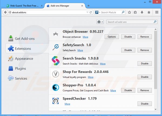Open the Plugins category
This screenshot has width=162, height=116.
point(17,68)
